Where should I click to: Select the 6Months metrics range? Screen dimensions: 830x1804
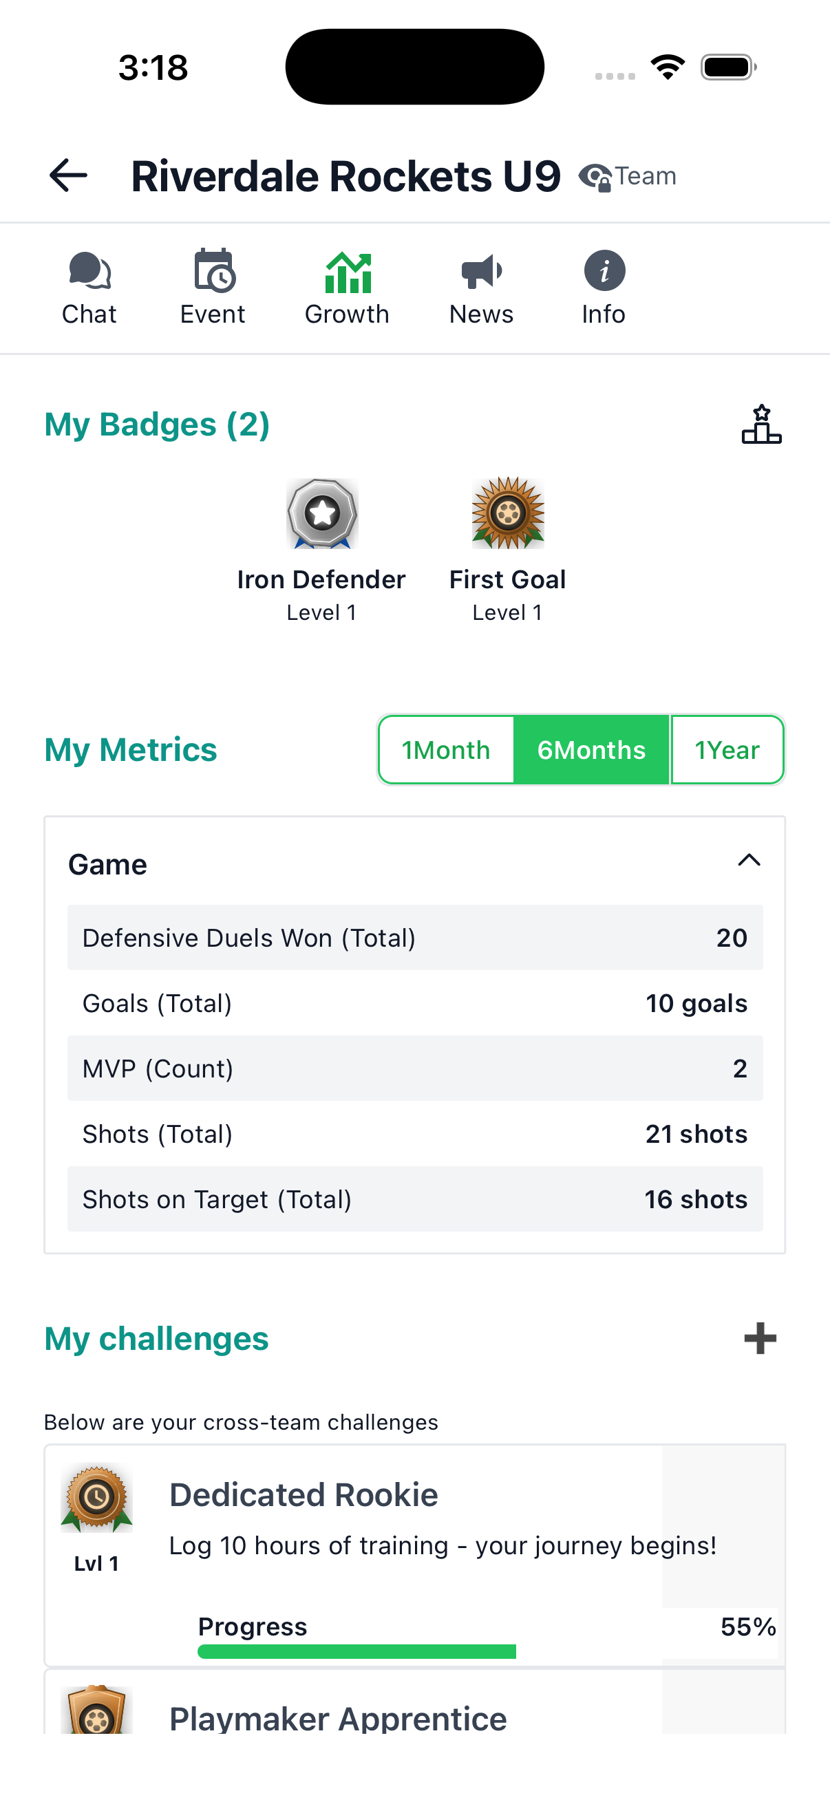tap(591, 750)
